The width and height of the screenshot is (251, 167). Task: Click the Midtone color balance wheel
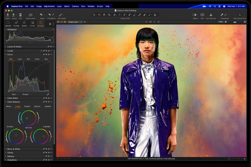click(x=28, y=118)
